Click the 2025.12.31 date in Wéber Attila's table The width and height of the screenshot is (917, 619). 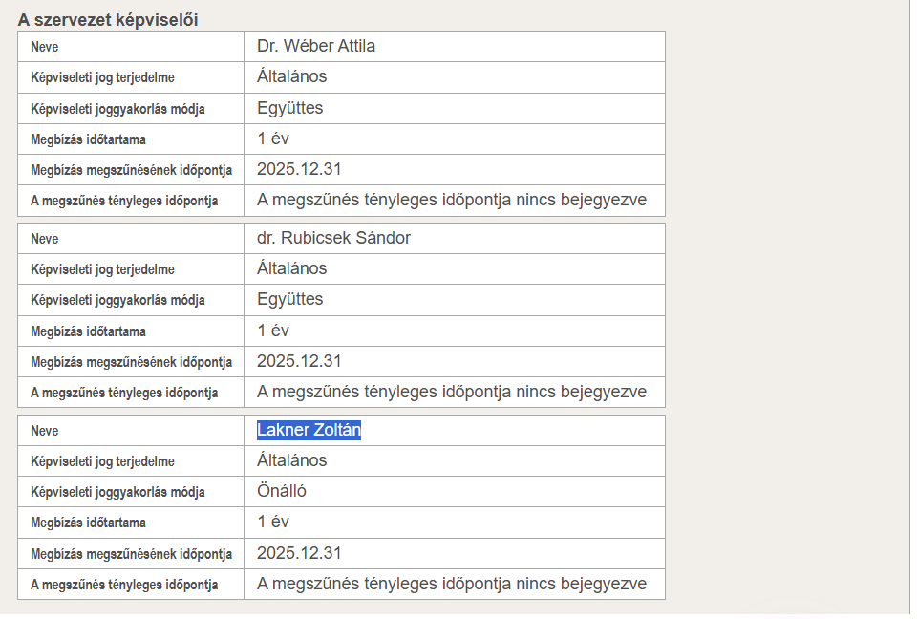tap(299, 169)
